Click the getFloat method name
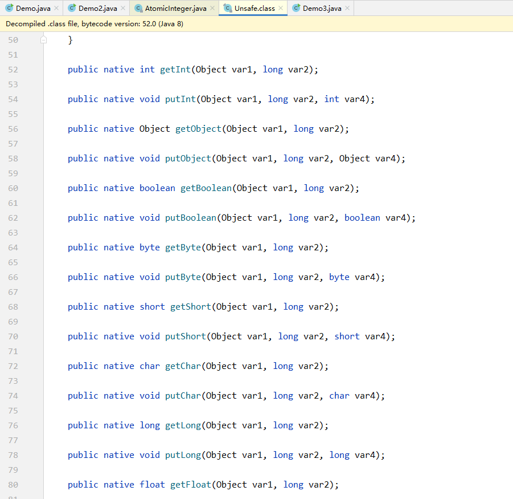 [x=191, y=485]
